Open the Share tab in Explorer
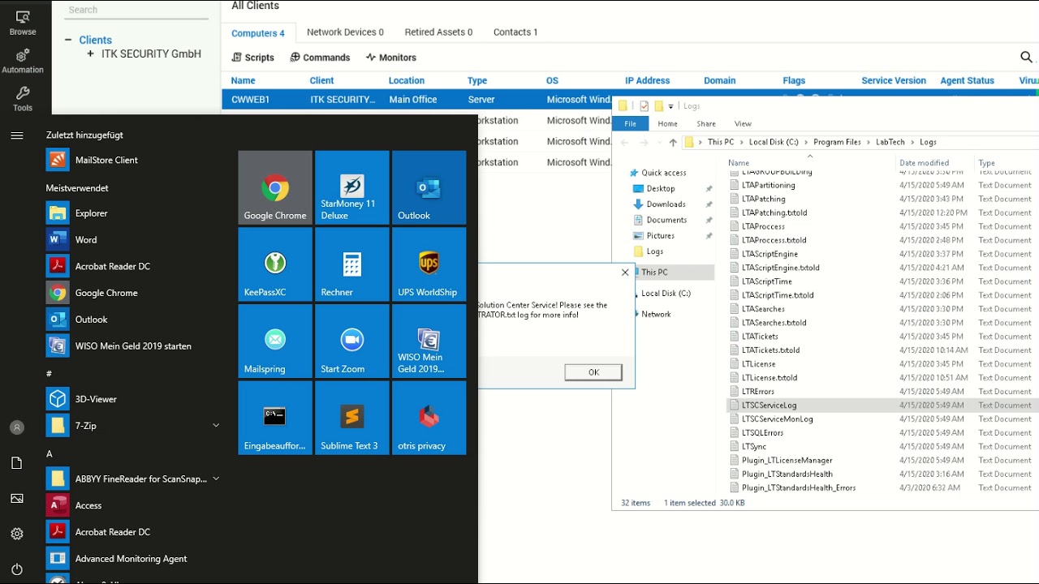 pos(706,124)
